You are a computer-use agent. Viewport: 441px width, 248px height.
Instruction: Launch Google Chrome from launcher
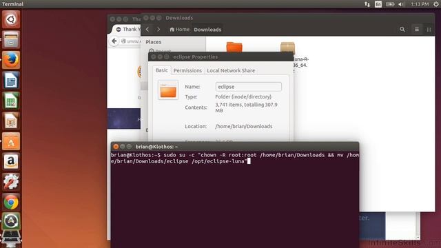tap(11, 202)
